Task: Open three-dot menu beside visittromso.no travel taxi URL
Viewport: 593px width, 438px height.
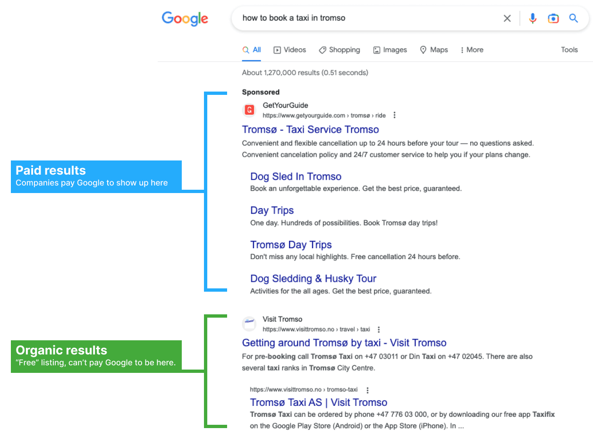Action: tap(379, 329)
